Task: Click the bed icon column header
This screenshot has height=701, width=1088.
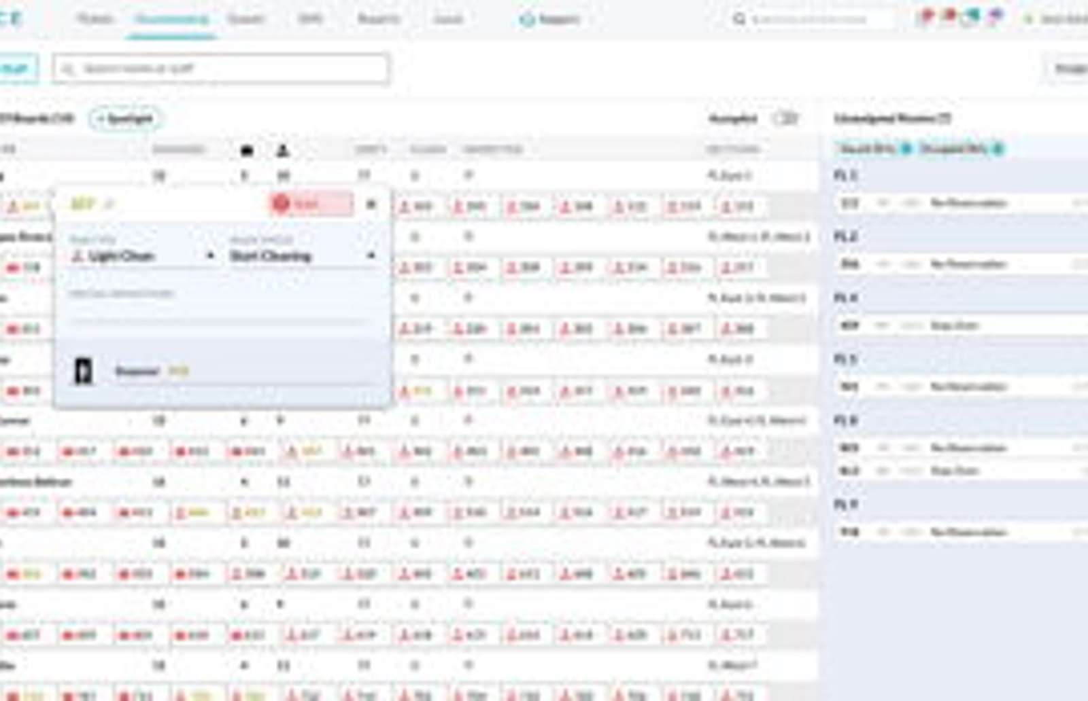Action: (x=247, y=150)
